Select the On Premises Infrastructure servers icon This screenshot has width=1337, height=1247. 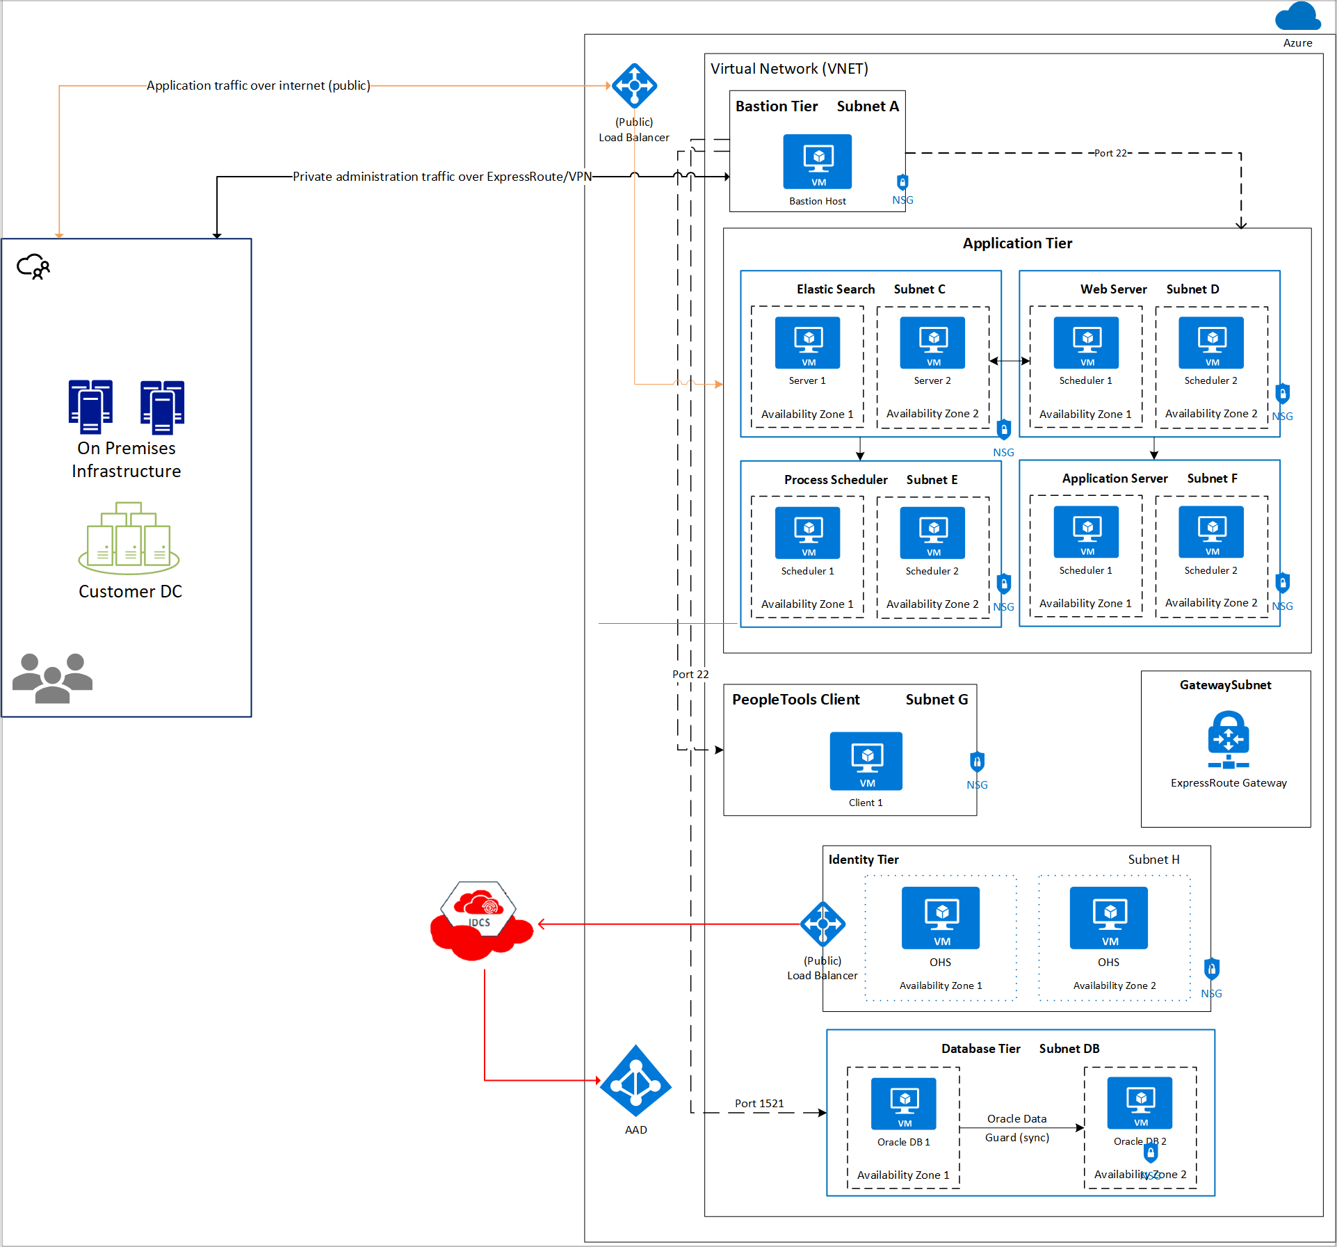126,407
